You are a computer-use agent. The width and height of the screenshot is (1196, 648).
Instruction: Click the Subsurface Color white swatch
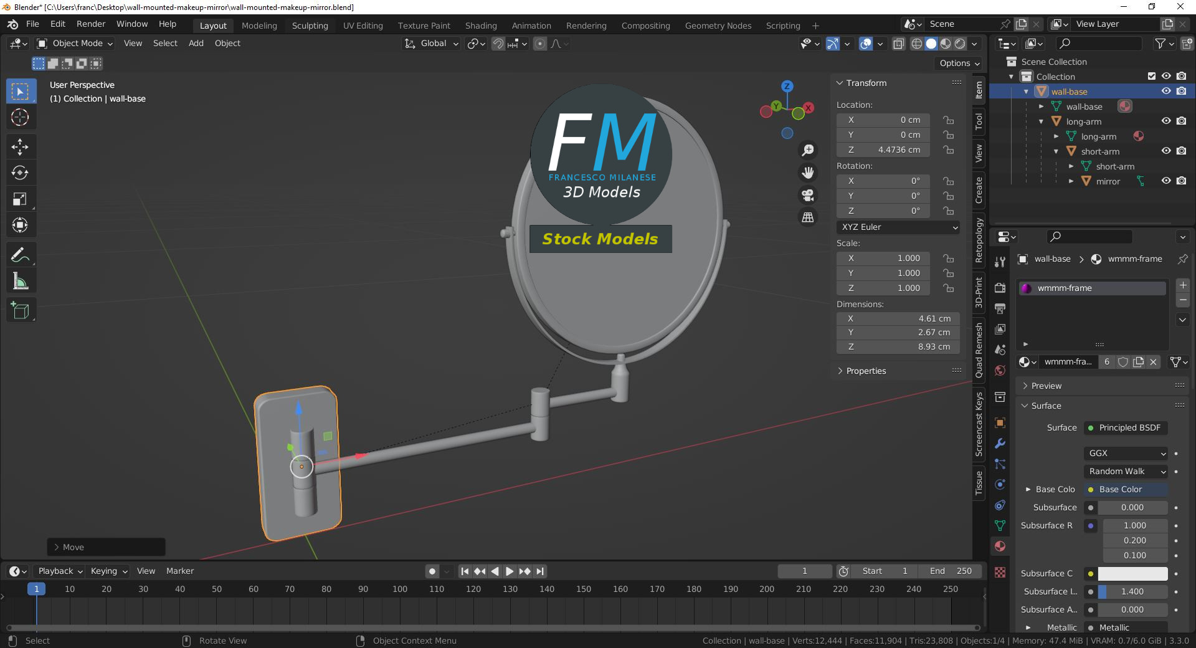click(1132, 574)
